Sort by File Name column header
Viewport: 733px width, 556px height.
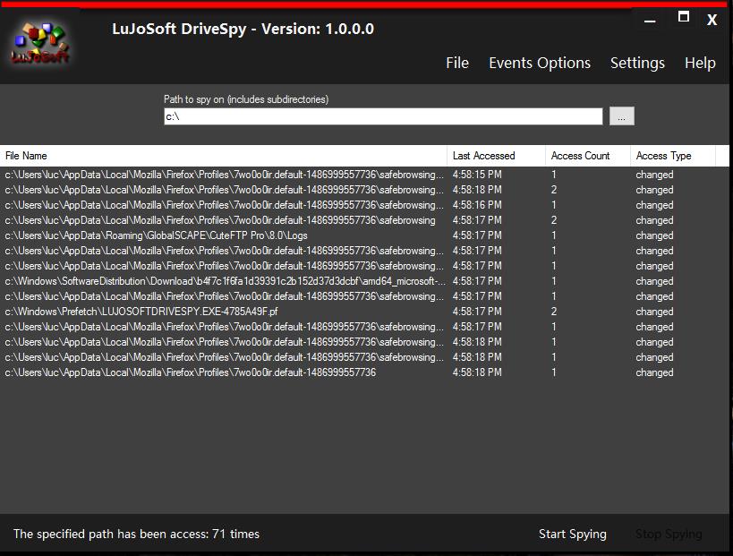pos(224,156)
